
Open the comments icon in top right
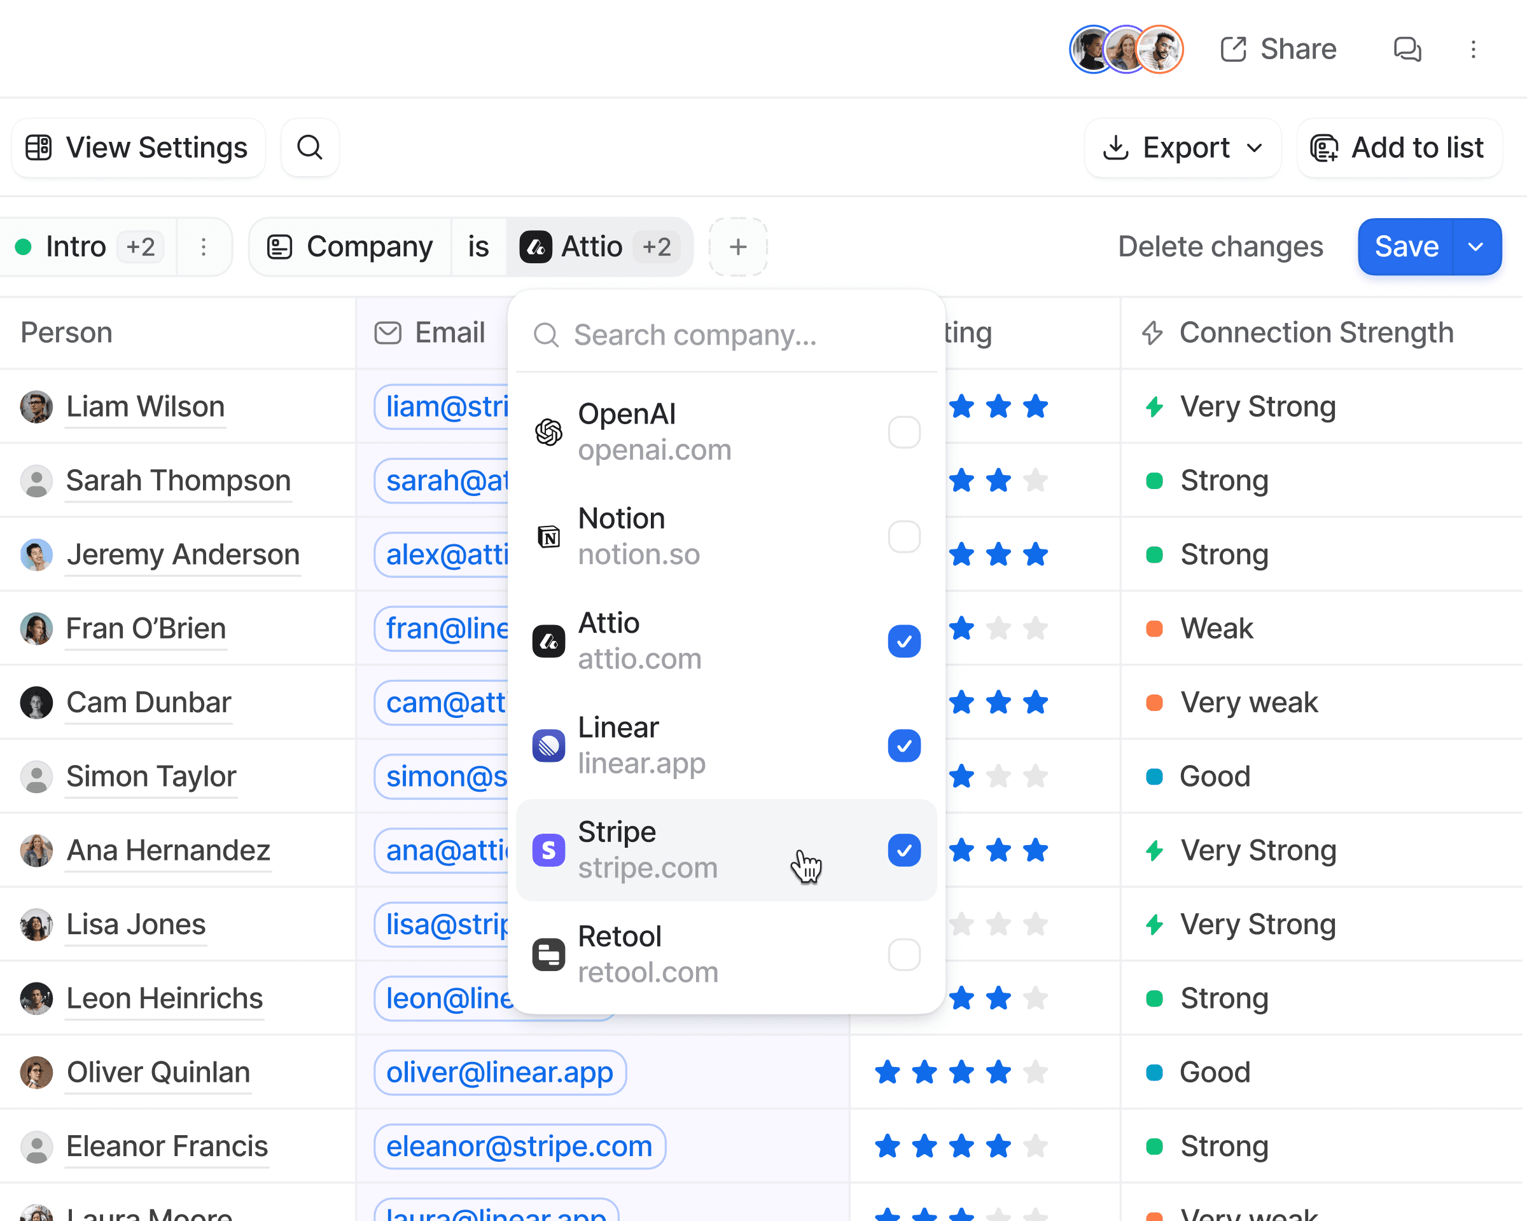pos(1408,49)
